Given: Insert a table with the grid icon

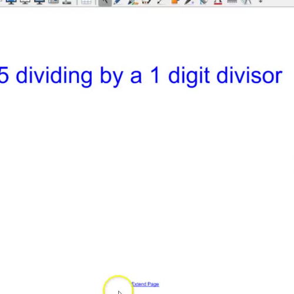Looking at the screenshot, I should 86,2.
